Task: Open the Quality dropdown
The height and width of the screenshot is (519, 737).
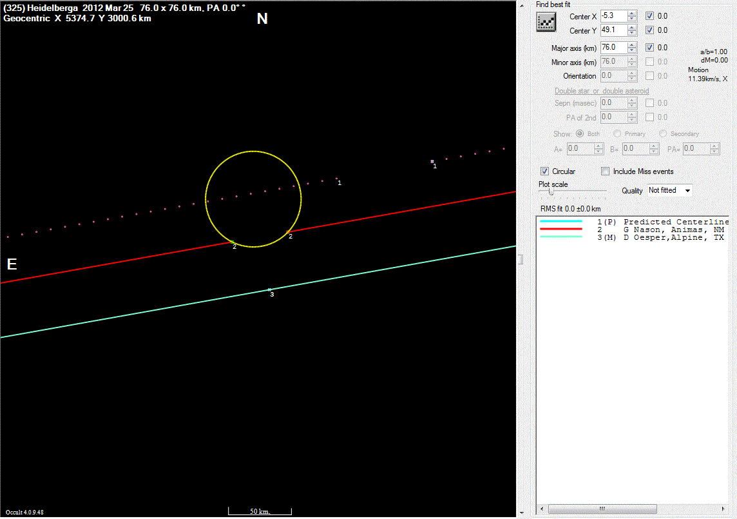Action: (x=669, y=191)
